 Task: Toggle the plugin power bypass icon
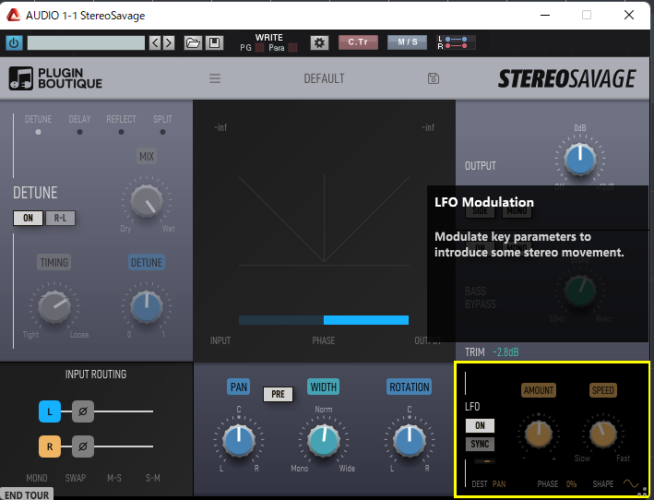pyautogui.click(x=14, y=43)
